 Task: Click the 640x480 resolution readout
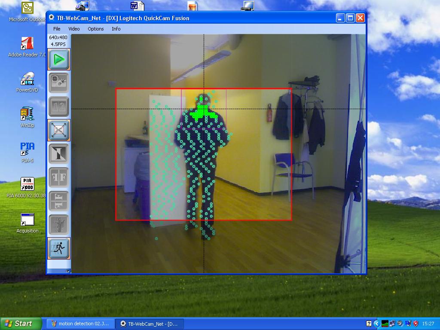[58, 37]
